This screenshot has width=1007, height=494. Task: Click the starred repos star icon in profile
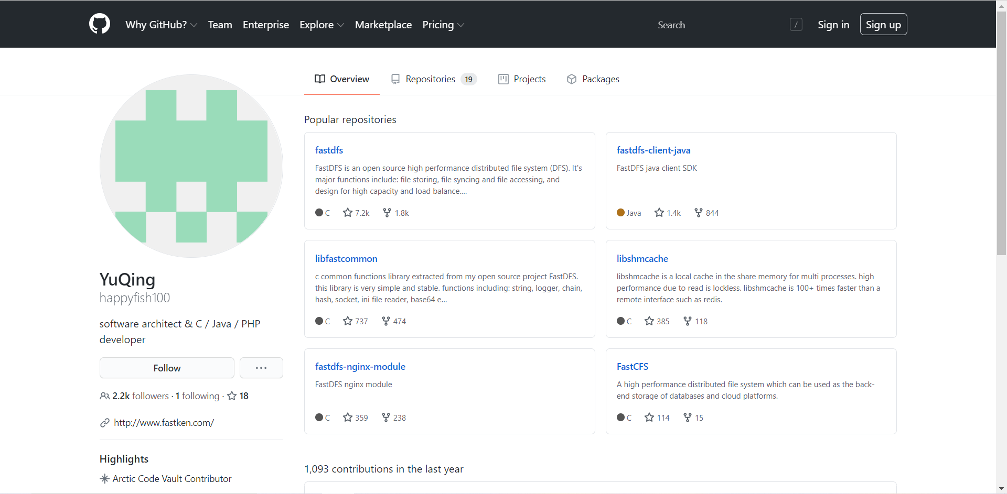(x=232, y=396)
